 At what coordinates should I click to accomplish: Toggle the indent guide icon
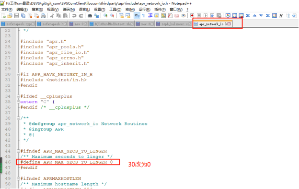150,16
